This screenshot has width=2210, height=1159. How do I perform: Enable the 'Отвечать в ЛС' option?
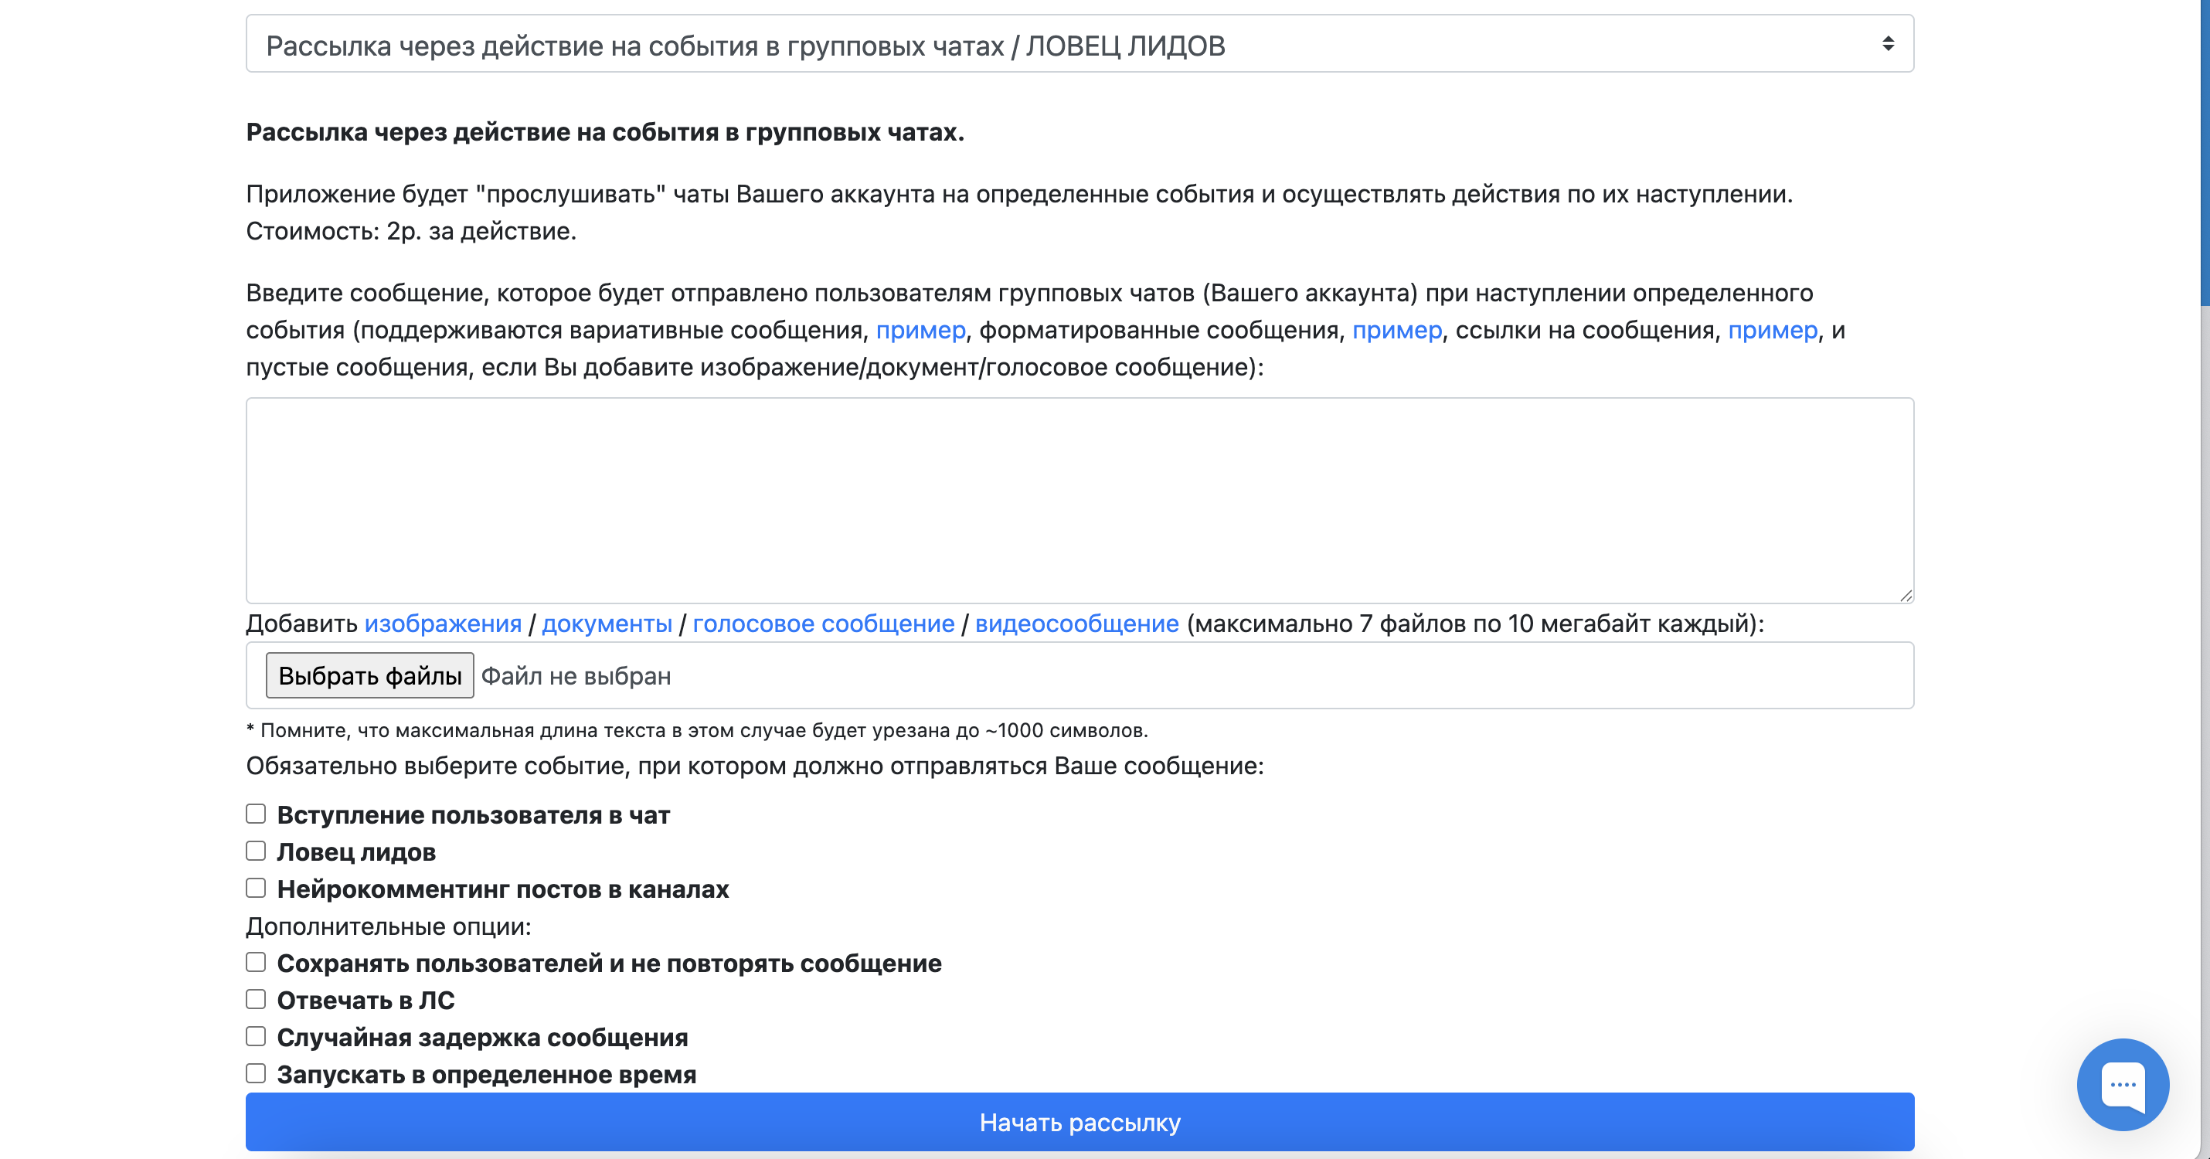click(255, 998)
